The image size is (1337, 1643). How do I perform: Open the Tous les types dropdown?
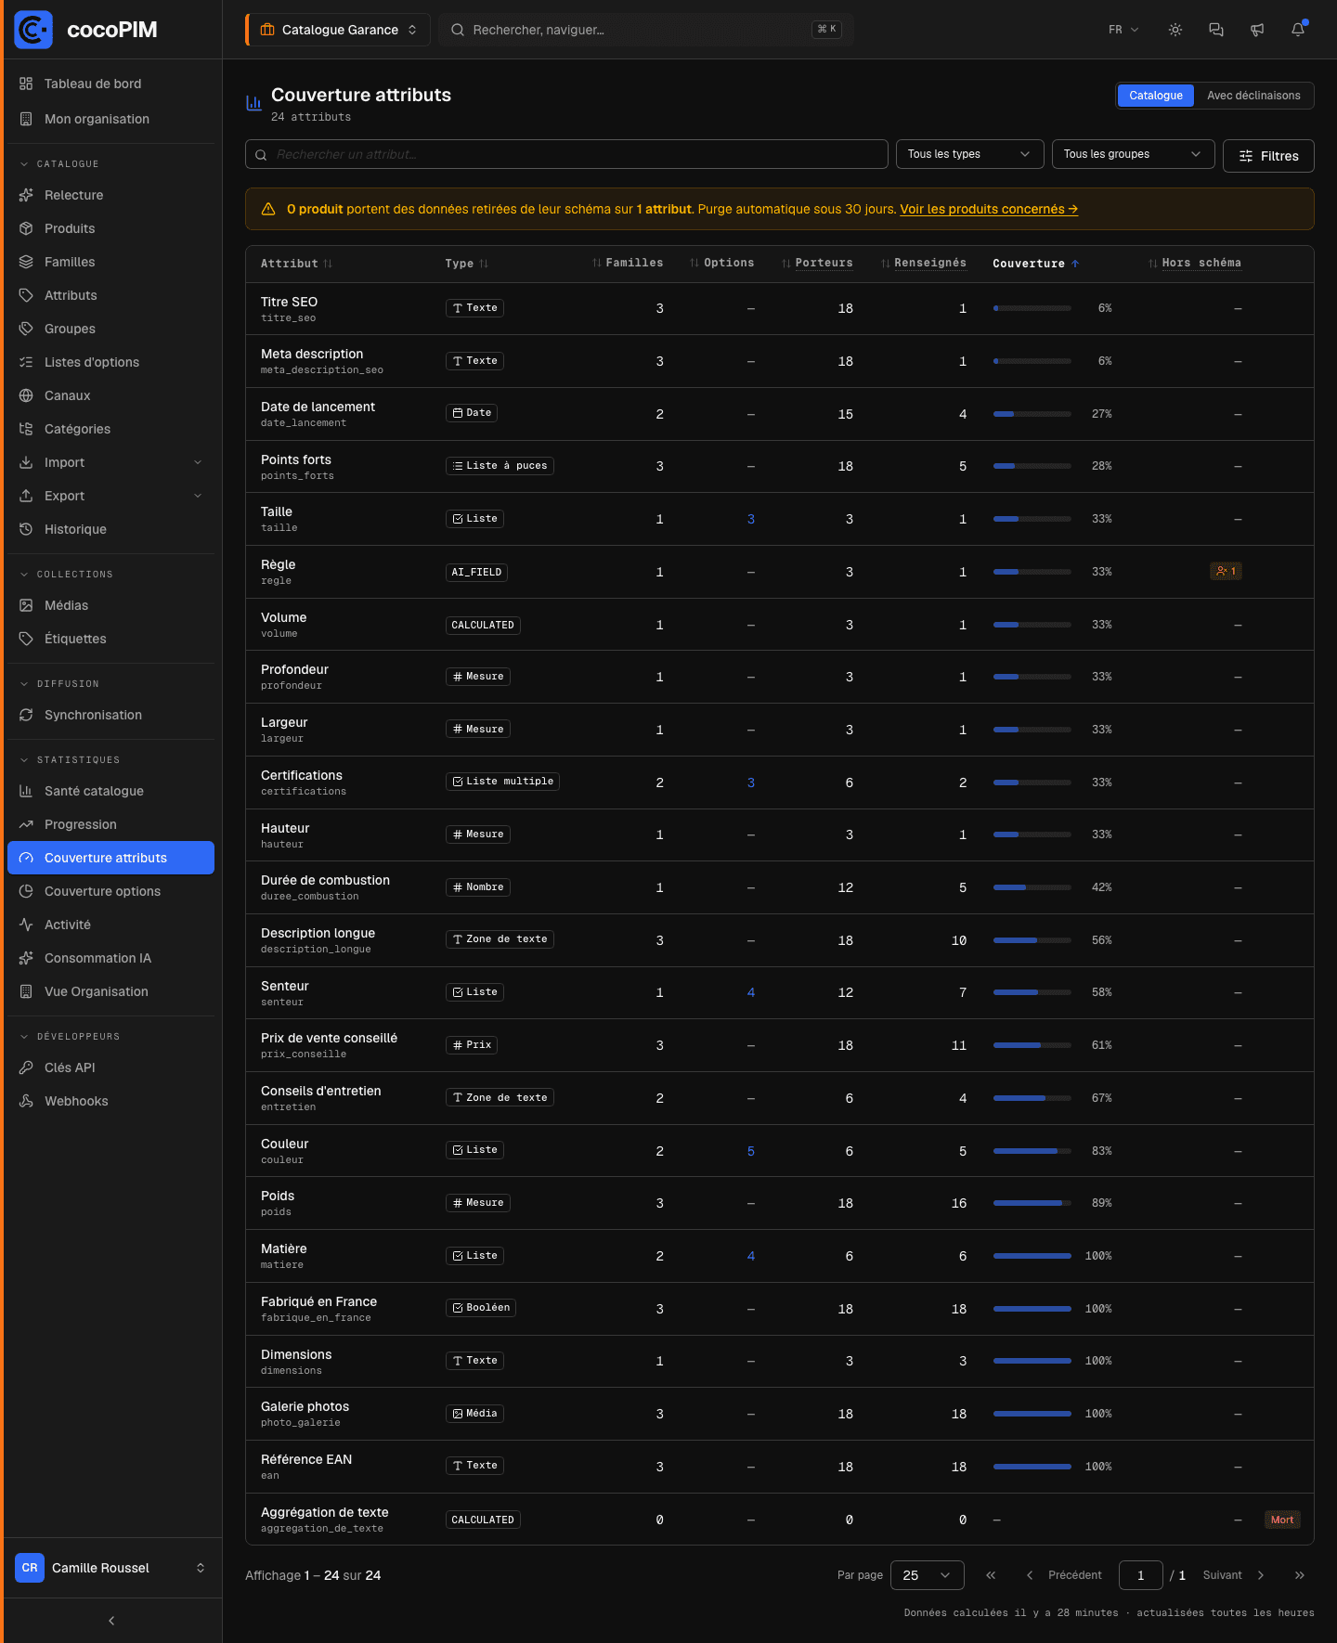(969, 154)
